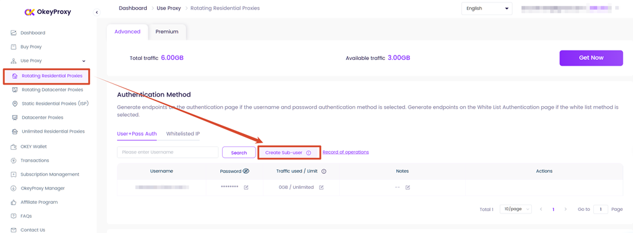The height and width of the screenshot is (233, 633).
Task: Open Subscription Management page
Action: (49, 175)
